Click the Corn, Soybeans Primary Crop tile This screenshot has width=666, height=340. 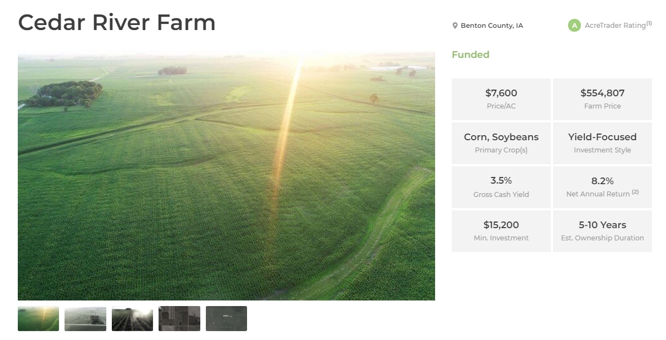pos(501,143)
